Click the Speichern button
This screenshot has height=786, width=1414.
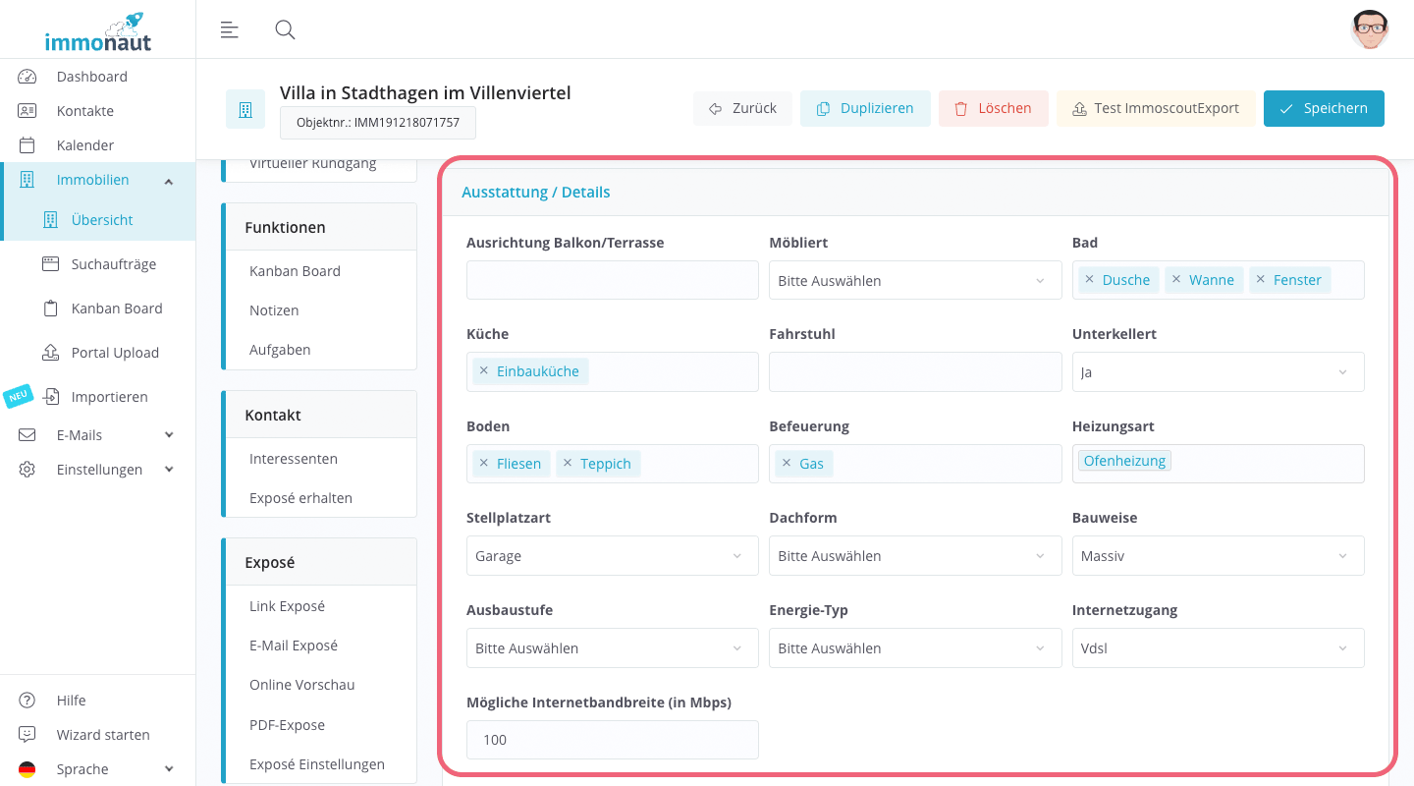click(x=1323, y=109)
